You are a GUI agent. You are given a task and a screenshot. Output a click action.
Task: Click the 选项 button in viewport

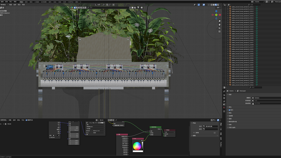tap(218, 8)
